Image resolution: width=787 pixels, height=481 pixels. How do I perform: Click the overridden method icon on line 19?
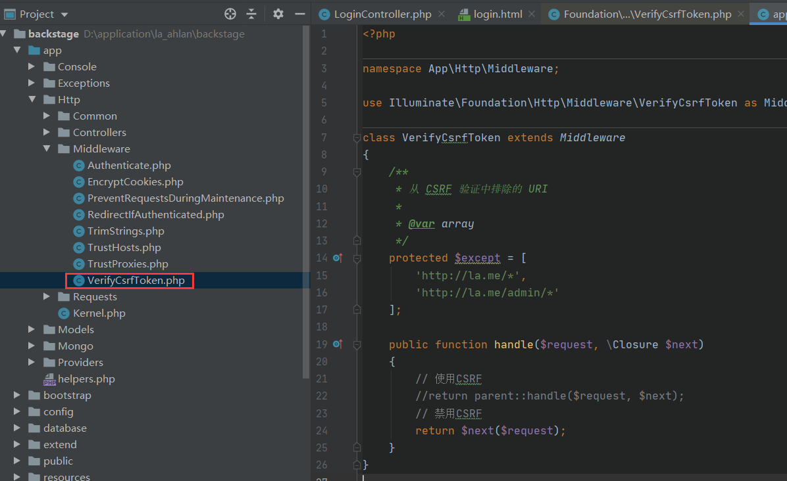[x=338, y=344]
